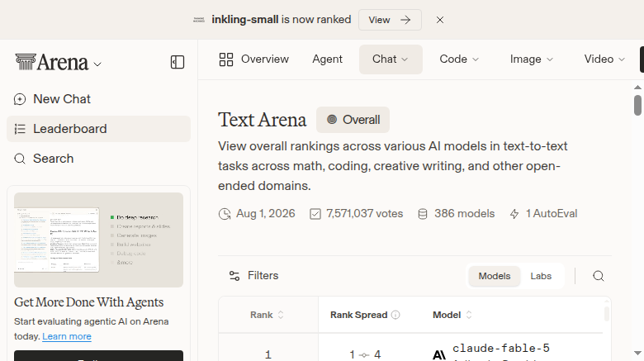
Task: Expand the Image tab dropdown
Action: coord(532,59)
